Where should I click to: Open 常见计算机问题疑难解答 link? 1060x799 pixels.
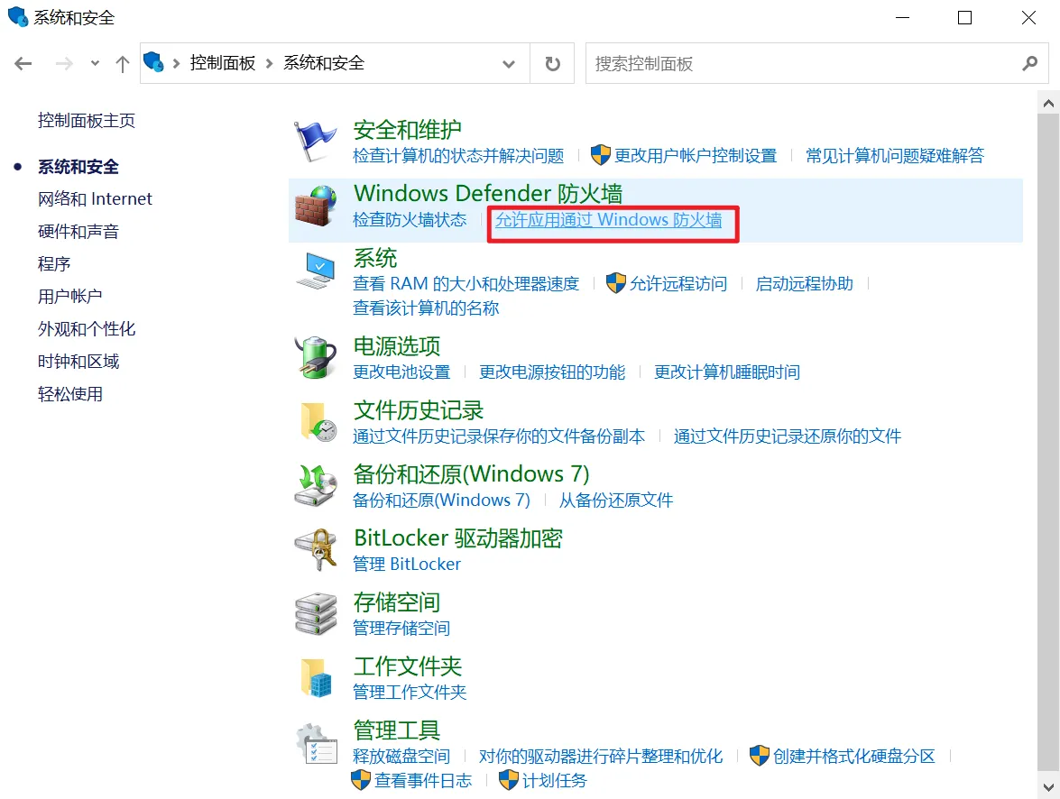[x=894, y=156]
